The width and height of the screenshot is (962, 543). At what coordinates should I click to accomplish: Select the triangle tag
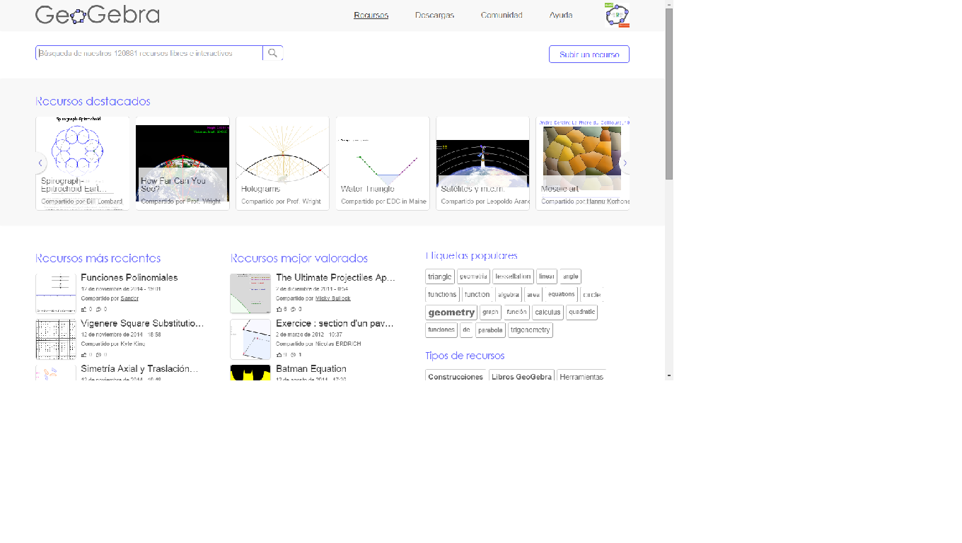point(440,276)
